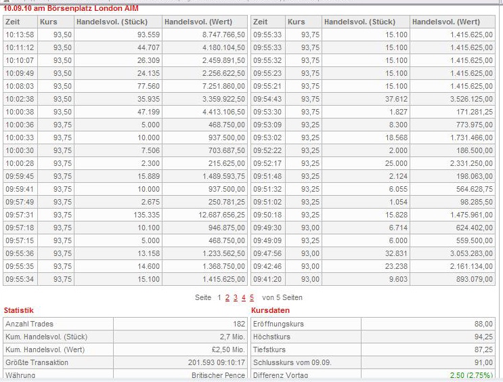
Task: Click the Höchstkurs value 94,25
Action: (483, 337)
